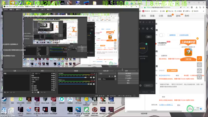The height and width of the screenshot is (117, 208).
Task: Adjust 台式音响 volume slider
Action: tap(75, 77)
